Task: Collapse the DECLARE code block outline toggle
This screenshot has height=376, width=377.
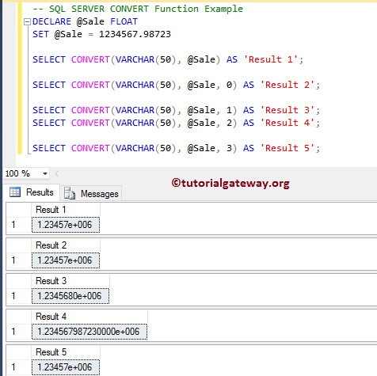Action: click(x=27, y=21)
